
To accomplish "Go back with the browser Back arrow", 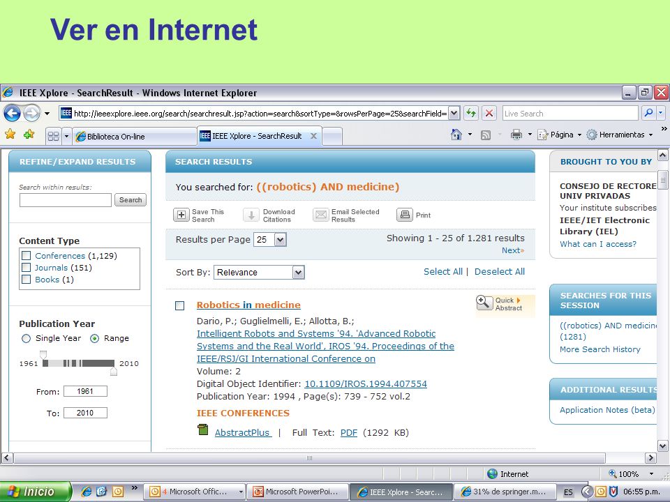I will pos(12,113).
